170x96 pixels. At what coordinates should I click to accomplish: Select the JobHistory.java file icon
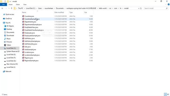[23, 38]
